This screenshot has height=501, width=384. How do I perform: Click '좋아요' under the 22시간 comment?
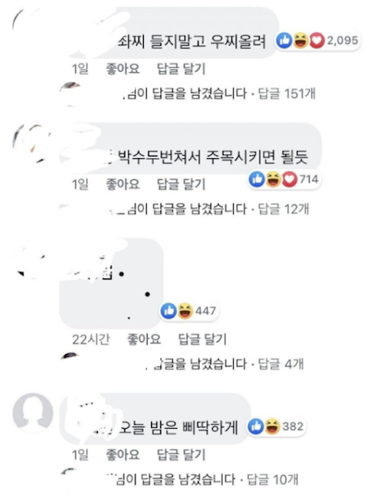click(x=144, y=339)
